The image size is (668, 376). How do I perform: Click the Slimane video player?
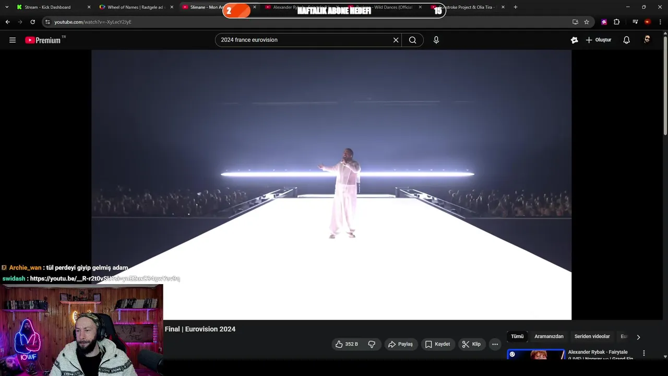pyautogui.click(x=331, y=185)
